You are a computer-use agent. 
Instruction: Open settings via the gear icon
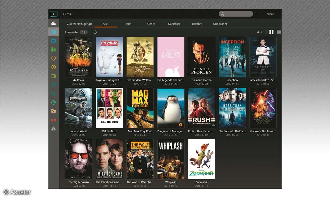pyautogui.click(x=54, y=129)
